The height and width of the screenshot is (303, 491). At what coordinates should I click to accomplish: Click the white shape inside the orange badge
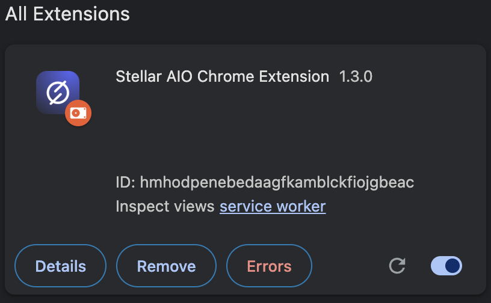pyautogui.click(x=78, y=113)
